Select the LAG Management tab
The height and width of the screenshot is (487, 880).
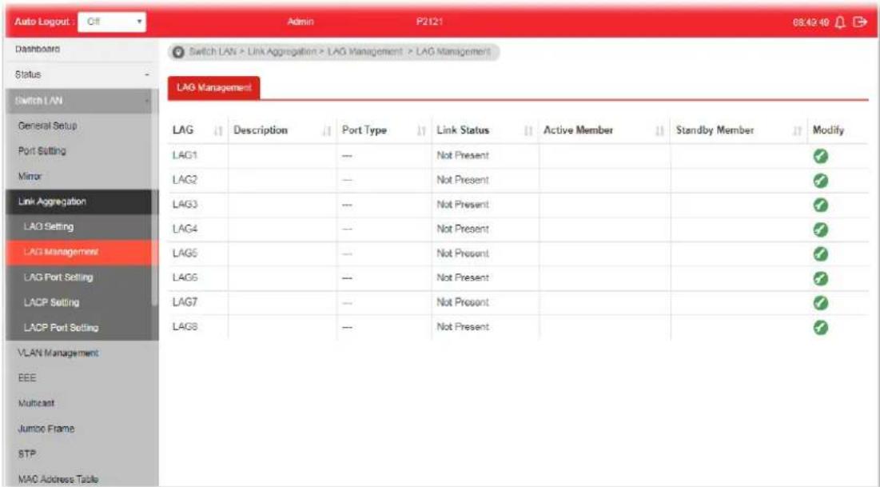click(x=214, y=88)
